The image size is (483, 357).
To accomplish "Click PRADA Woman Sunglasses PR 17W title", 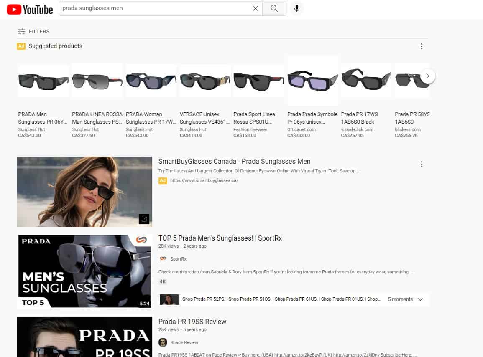I will 151,118.
